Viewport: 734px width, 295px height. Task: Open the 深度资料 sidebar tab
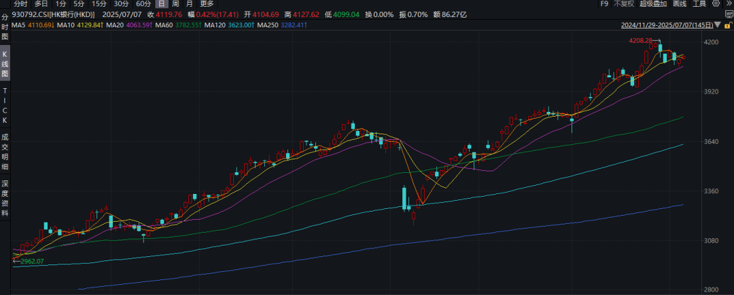coord(5,198)
